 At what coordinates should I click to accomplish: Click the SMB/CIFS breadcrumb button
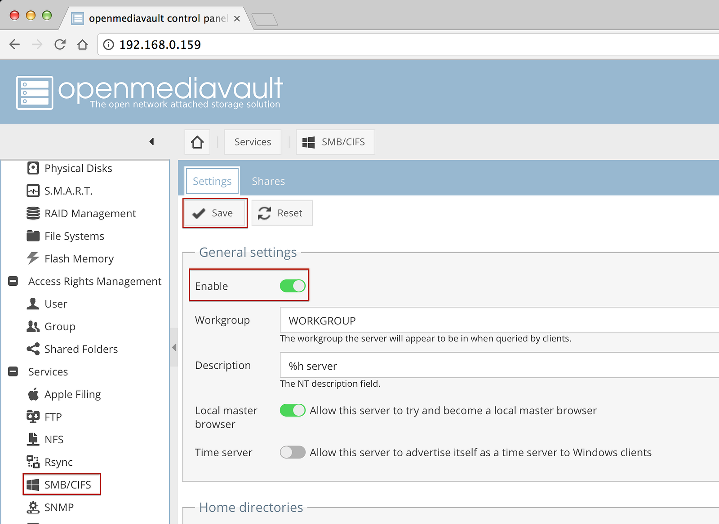(x=335, y=142)
